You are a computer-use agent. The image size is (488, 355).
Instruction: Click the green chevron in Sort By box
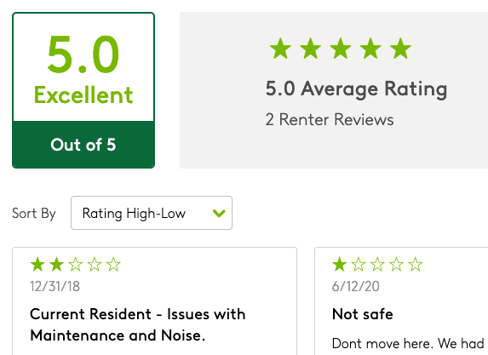[x=219, y=213]
